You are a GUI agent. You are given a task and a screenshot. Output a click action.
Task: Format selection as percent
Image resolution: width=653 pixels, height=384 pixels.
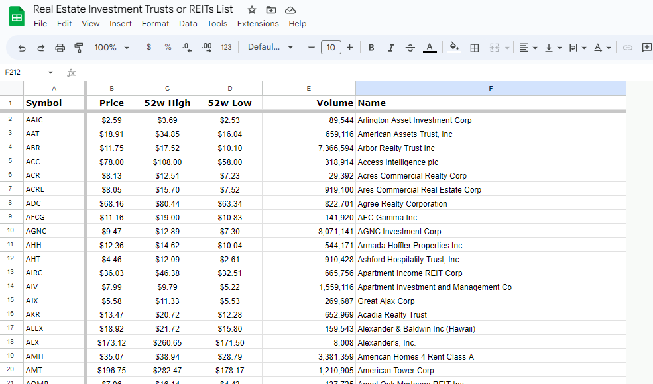coord(168,48)
